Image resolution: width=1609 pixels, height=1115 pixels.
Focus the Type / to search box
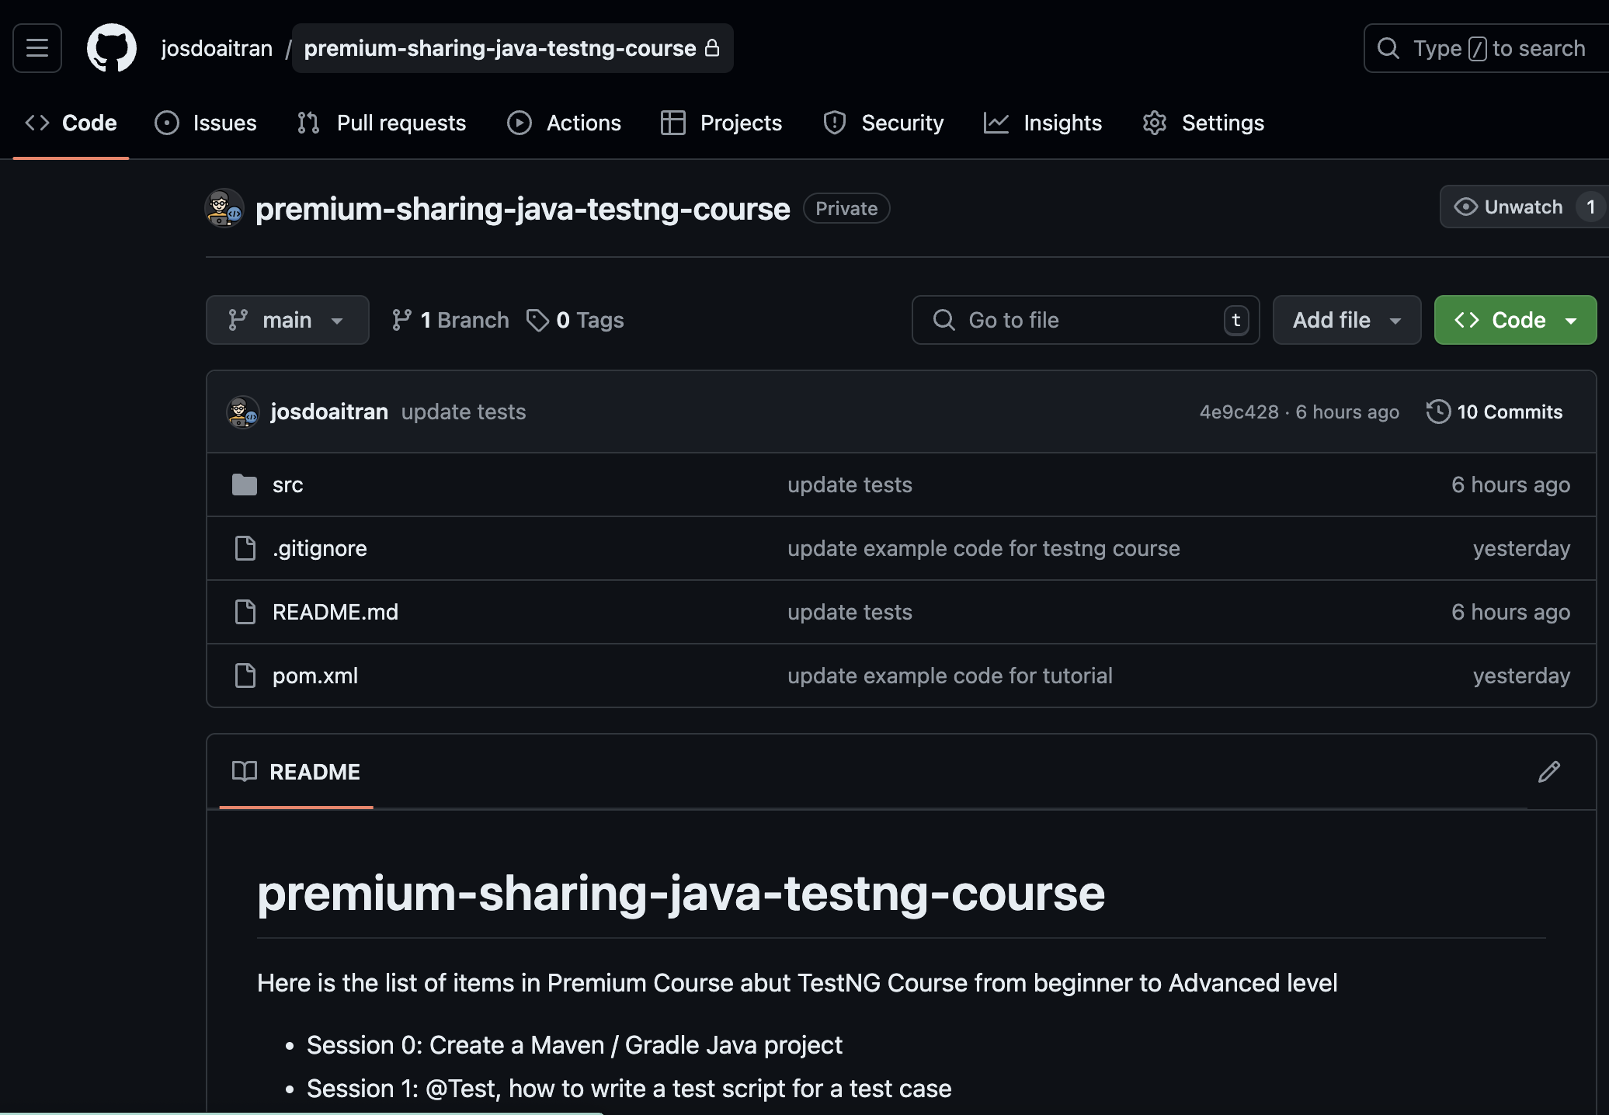(x=1486, y=48)
